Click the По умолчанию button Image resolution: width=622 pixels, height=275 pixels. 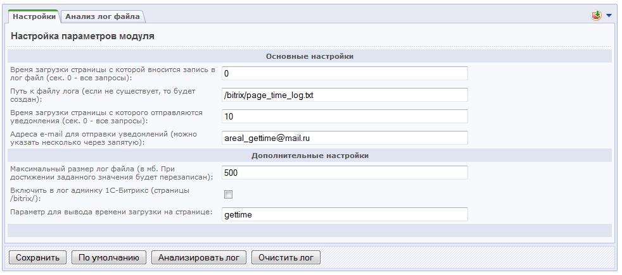tap(109, 257)
